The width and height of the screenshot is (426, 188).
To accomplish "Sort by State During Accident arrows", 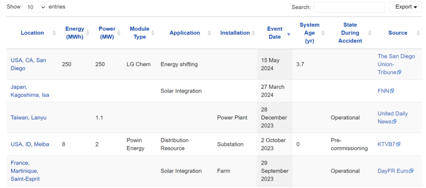I will 370,33.
